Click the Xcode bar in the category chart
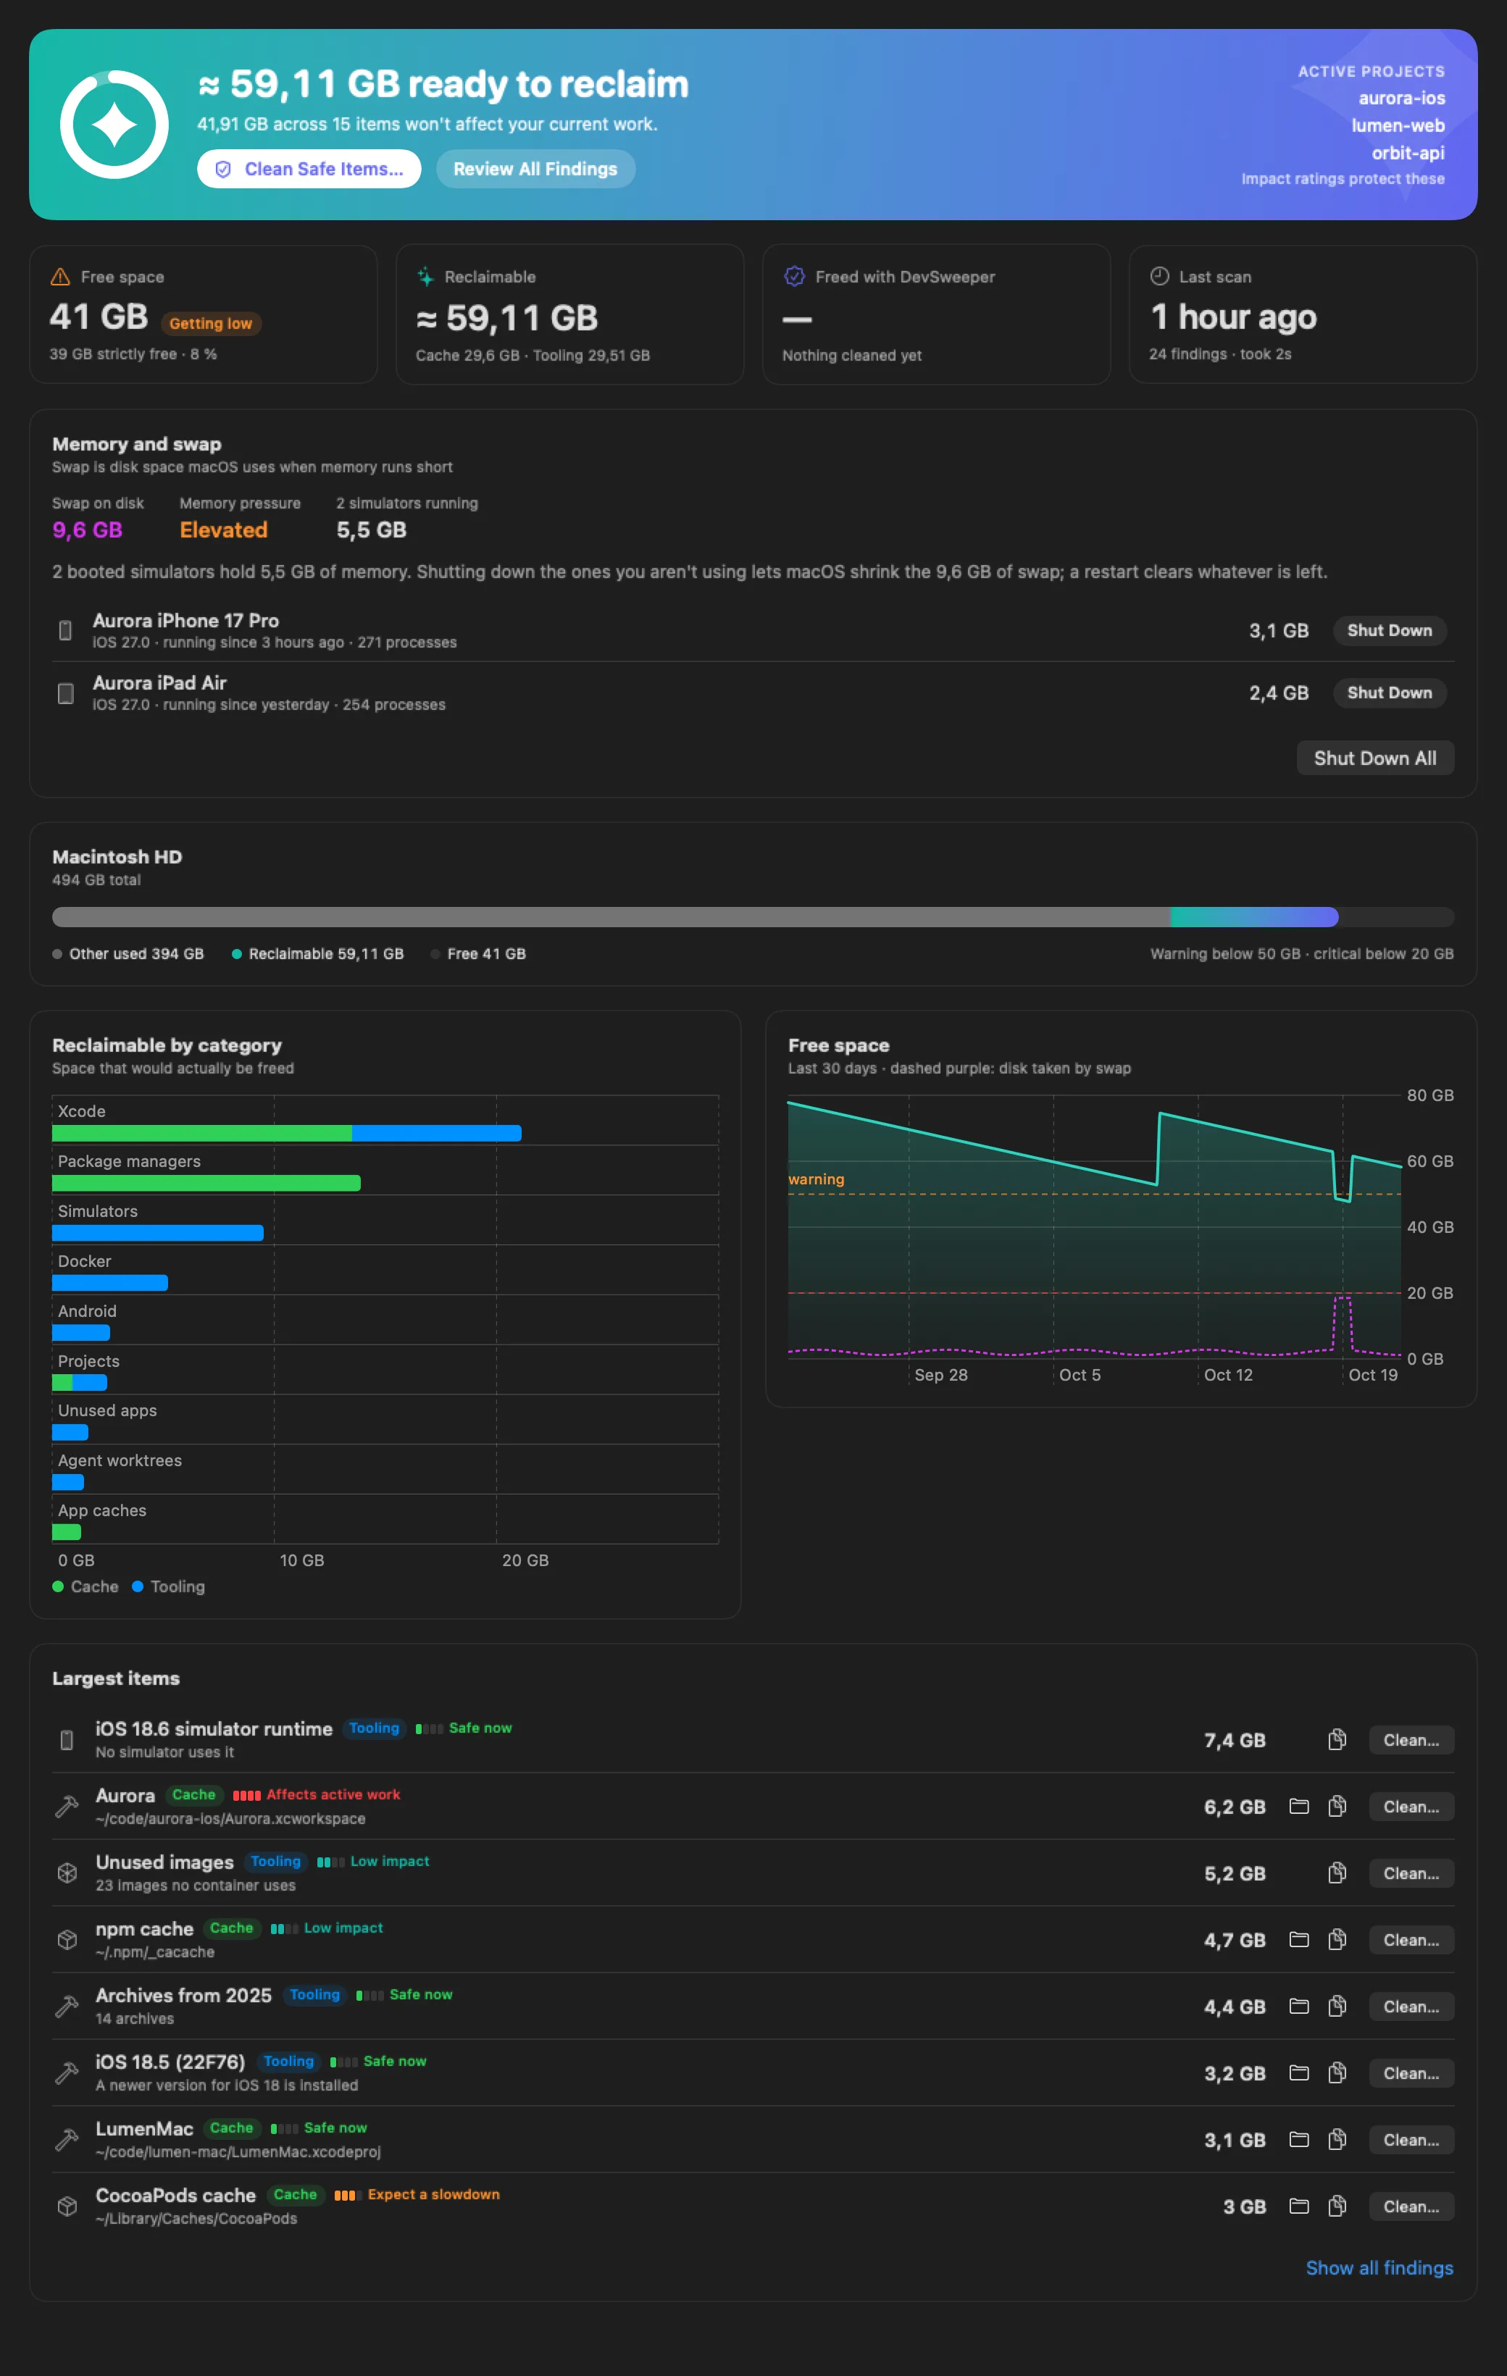 coord(286,1133)
